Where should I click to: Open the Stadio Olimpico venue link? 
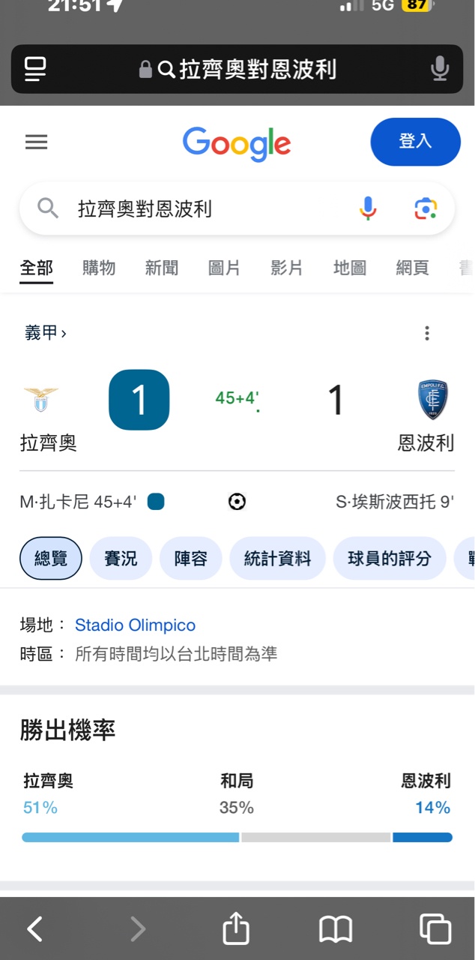click(135, 625)
